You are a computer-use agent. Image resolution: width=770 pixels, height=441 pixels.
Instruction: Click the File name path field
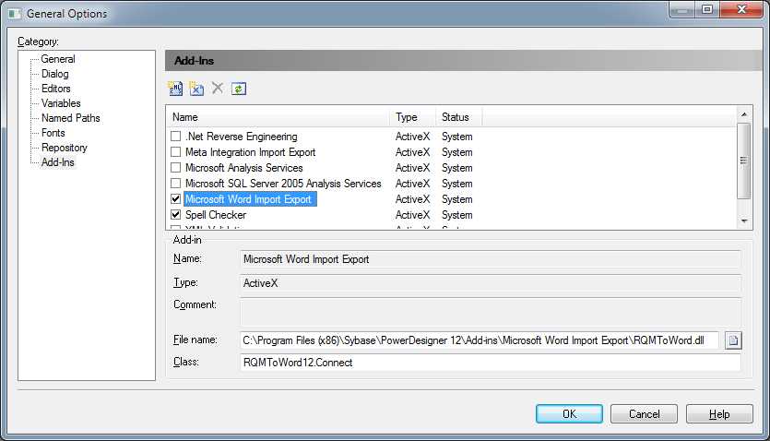[x=480, y=340]
